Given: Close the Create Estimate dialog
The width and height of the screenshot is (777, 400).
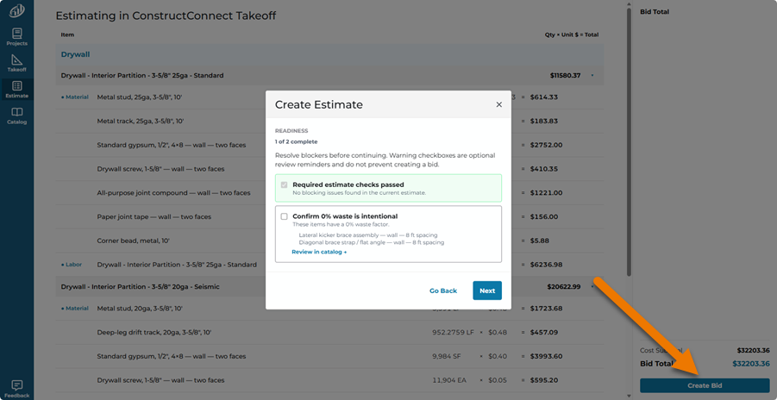Looking at the screenshot, I should pyautogui.click(x=499, y=104).
